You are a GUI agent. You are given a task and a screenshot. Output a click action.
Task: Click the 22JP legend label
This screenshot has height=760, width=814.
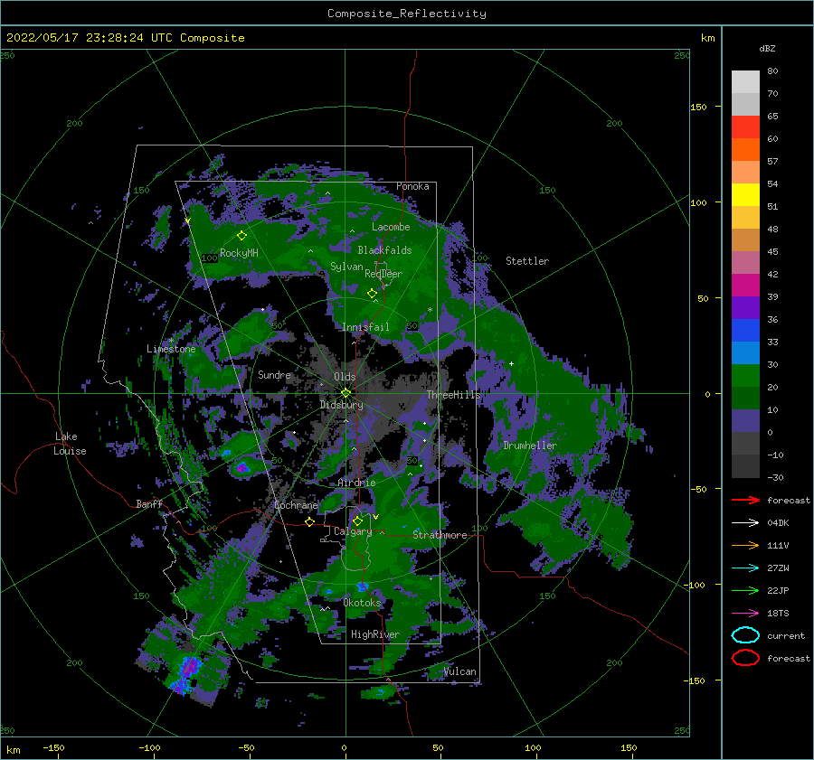(778, 590)
